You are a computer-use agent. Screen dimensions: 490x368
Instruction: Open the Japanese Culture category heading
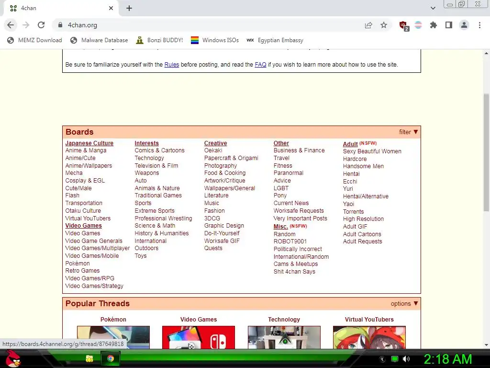tap(89, 143)
